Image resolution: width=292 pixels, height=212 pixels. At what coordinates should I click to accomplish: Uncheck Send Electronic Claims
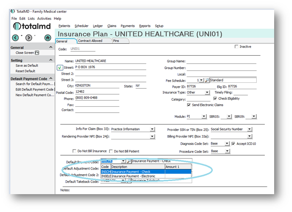pyautogui.click(x=189, y=105)
